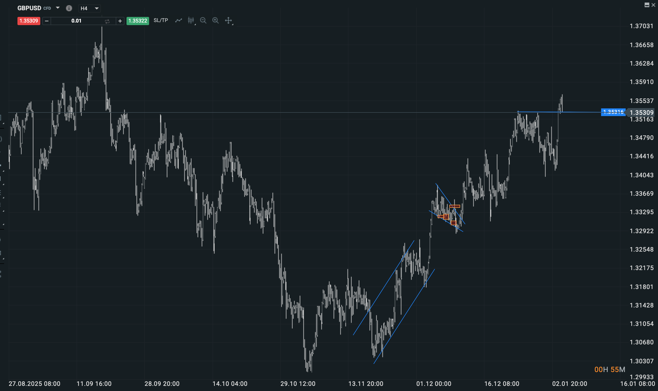
Task: Click the current price 1.35309 axis label
Action: 641,113
